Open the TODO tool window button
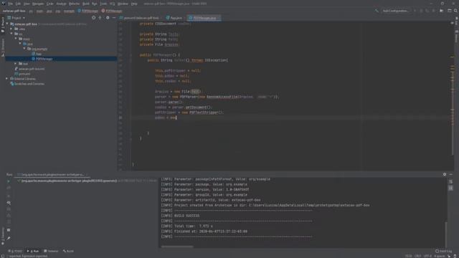Image resolution: width=459 pixels, height=258 pixels. pos(15,251)
